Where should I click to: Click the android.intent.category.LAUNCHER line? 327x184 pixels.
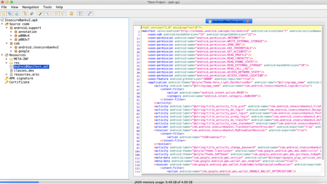pos(214,96)
